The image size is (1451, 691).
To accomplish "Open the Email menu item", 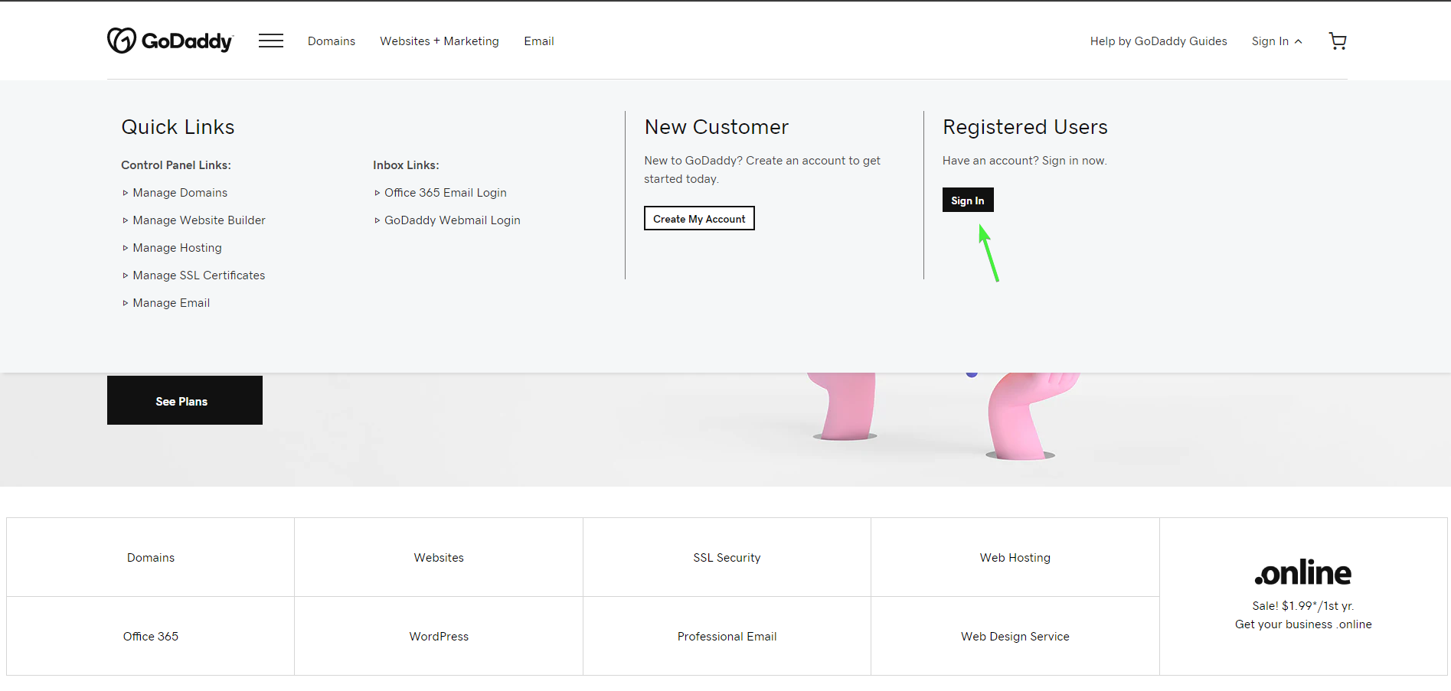I will 539,41.
